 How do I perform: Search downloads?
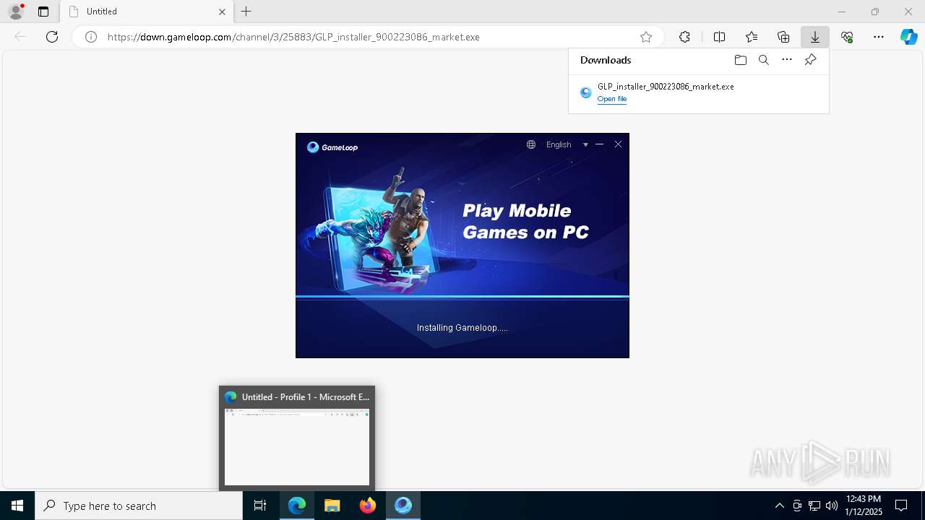pyautogui.click(x=763, y=60)
